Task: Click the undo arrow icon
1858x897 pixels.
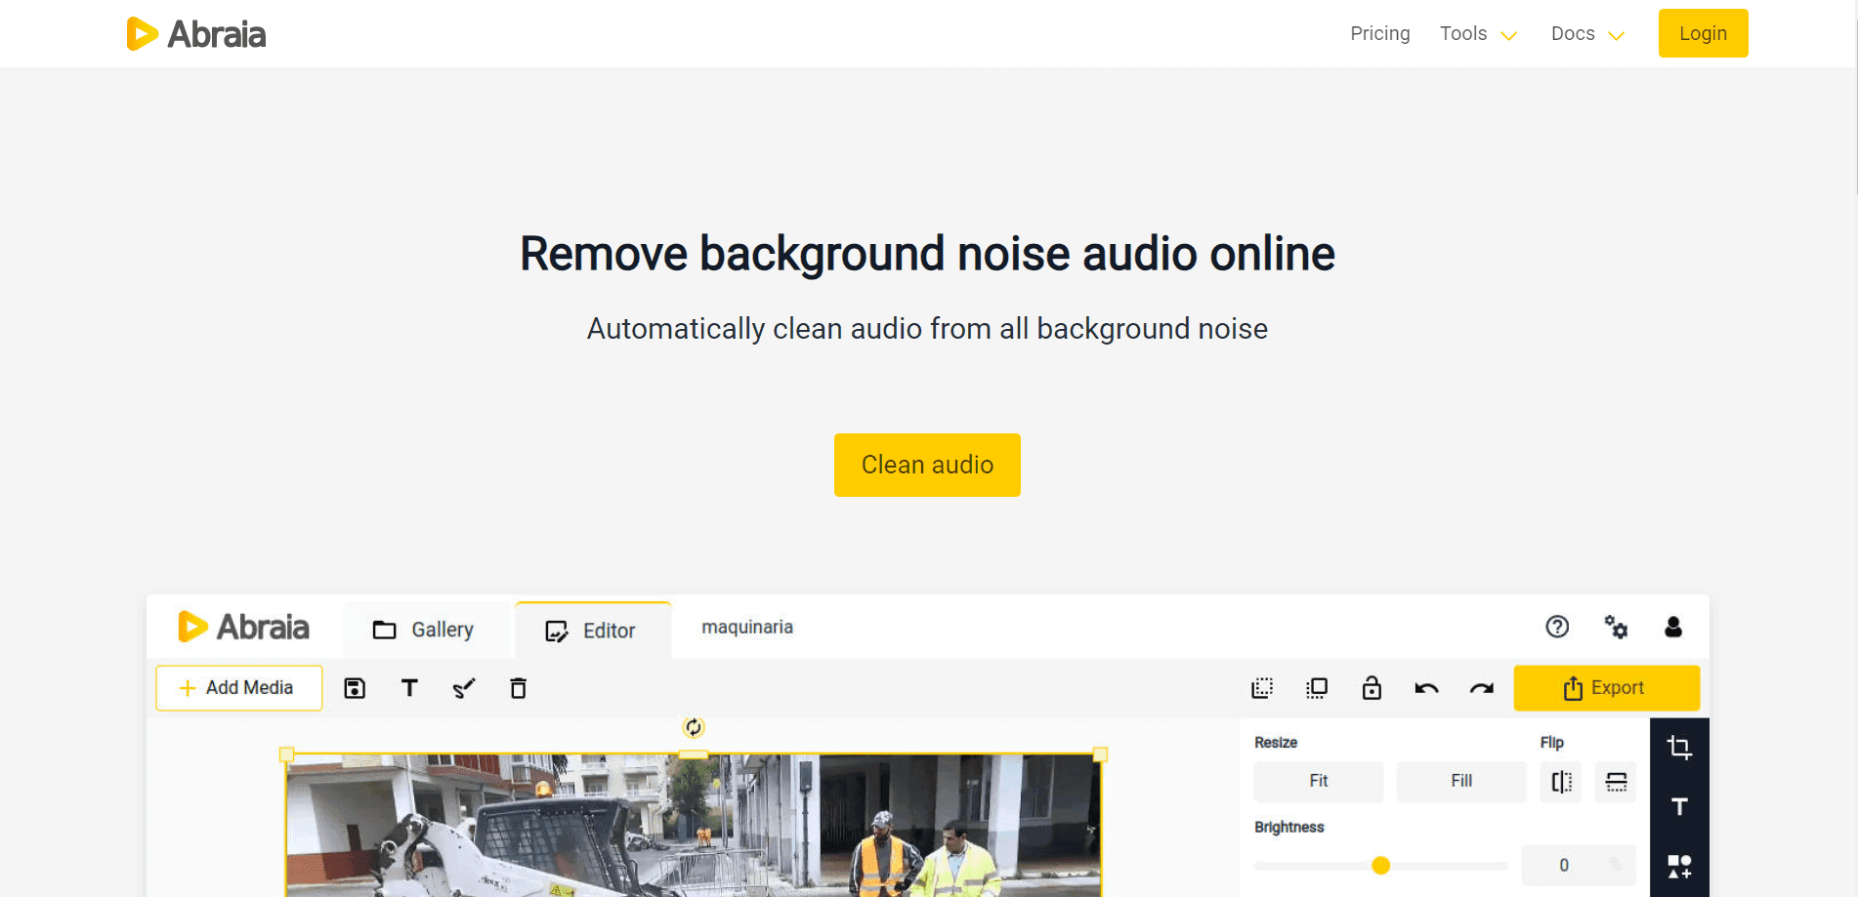Action: pos(1426,688)
